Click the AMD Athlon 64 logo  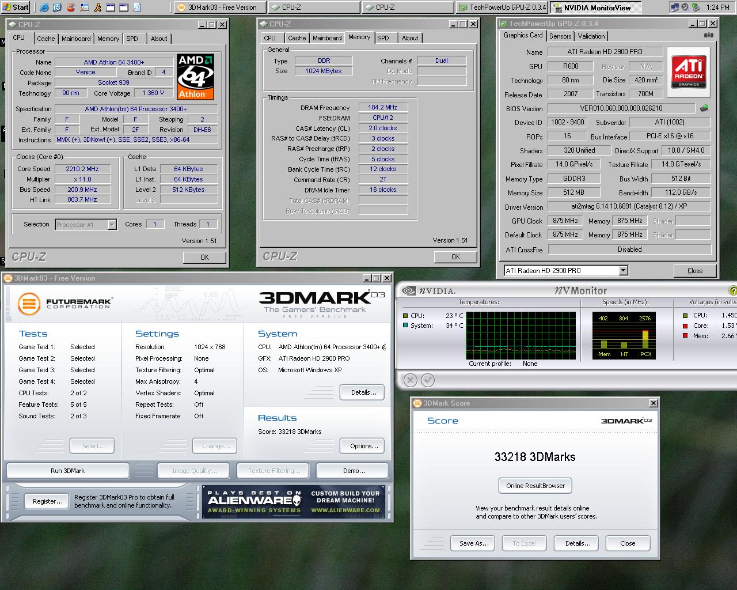[x=195, y=77]
